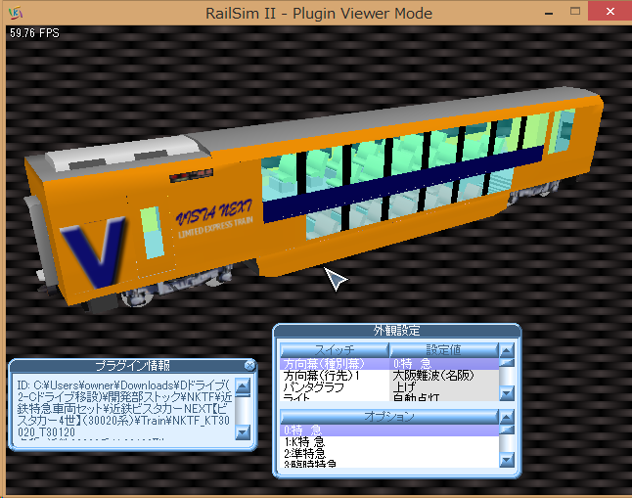The image size is (632, 498).
Task: Choose option 3:臨時特急
Action: pos(389,464)
